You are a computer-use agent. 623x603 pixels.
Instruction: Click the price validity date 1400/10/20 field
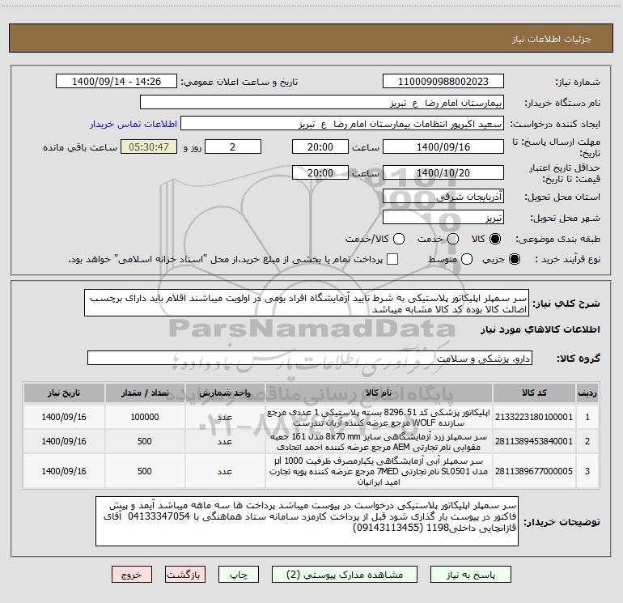point(443,173)
